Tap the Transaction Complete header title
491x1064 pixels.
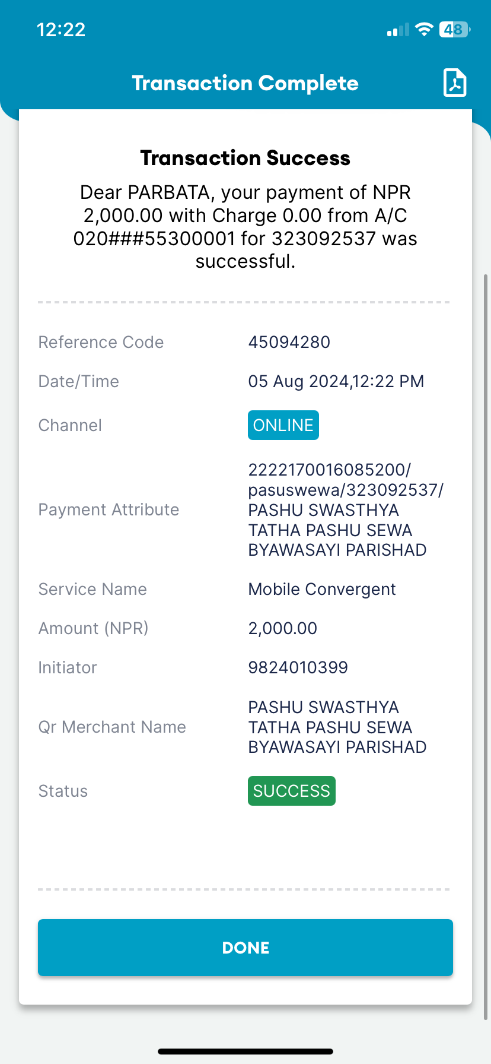click(x=245, y=83)
